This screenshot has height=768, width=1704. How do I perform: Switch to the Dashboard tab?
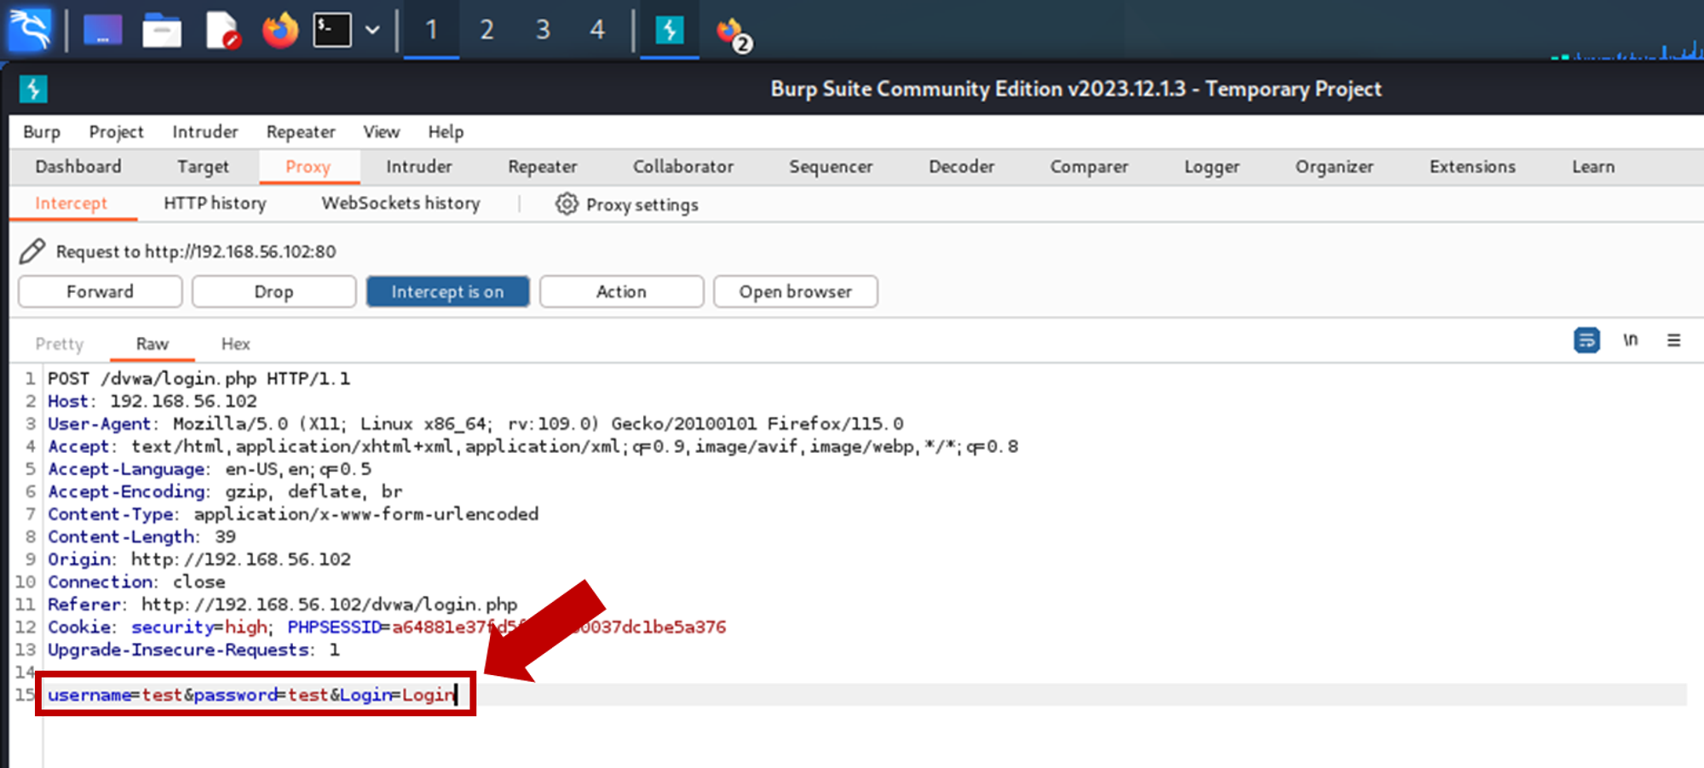coord(78,167)
